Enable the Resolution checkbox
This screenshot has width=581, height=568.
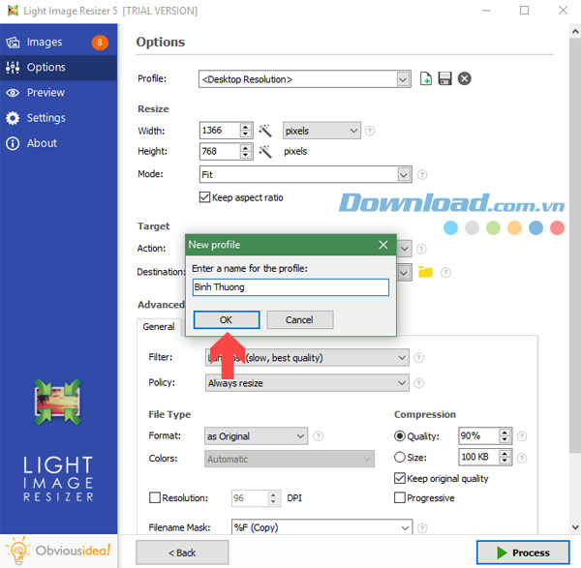(155, 497)
